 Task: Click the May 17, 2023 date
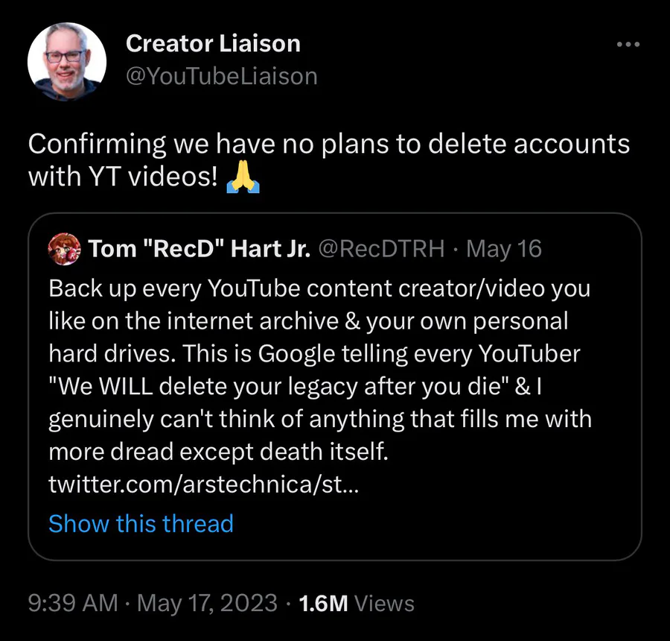pyautogui.click(x=207, y=602)
